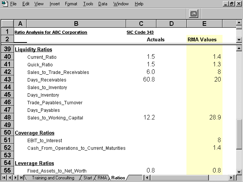
Task: Click Days_Receivables RMA value 20
Action: pyautogui.click(x=218, y=79)
